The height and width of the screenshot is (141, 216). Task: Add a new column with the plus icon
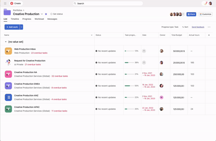(209, 35)
